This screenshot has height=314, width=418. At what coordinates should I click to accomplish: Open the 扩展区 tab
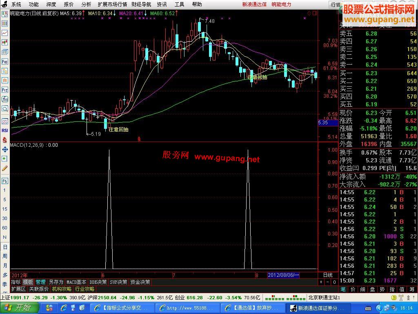point(18,289)
